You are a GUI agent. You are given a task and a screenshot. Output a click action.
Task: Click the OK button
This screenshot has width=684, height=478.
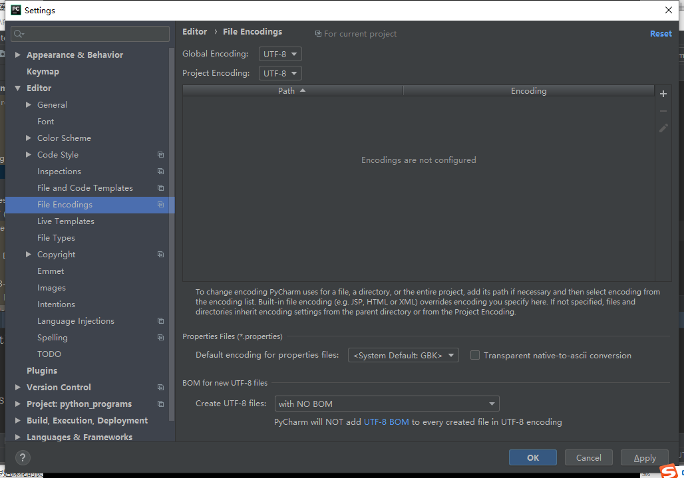[x=533, y=457]
